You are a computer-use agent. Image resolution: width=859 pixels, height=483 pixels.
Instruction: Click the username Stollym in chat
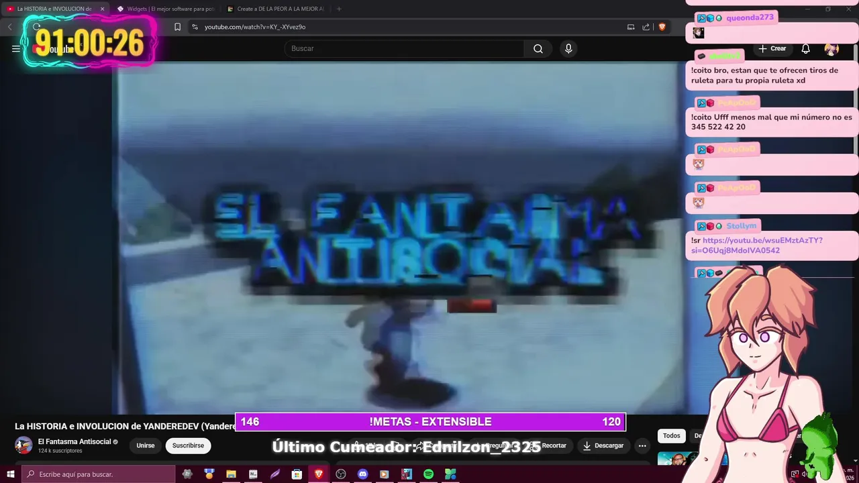click(x=741, y=226)
